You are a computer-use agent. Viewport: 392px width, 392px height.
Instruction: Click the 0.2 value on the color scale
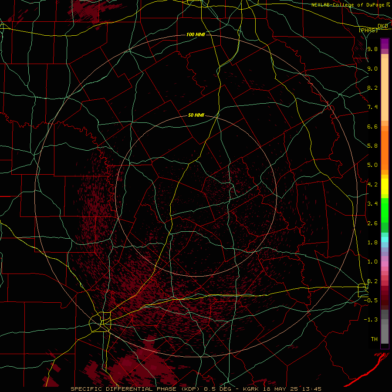pos(372,281)
